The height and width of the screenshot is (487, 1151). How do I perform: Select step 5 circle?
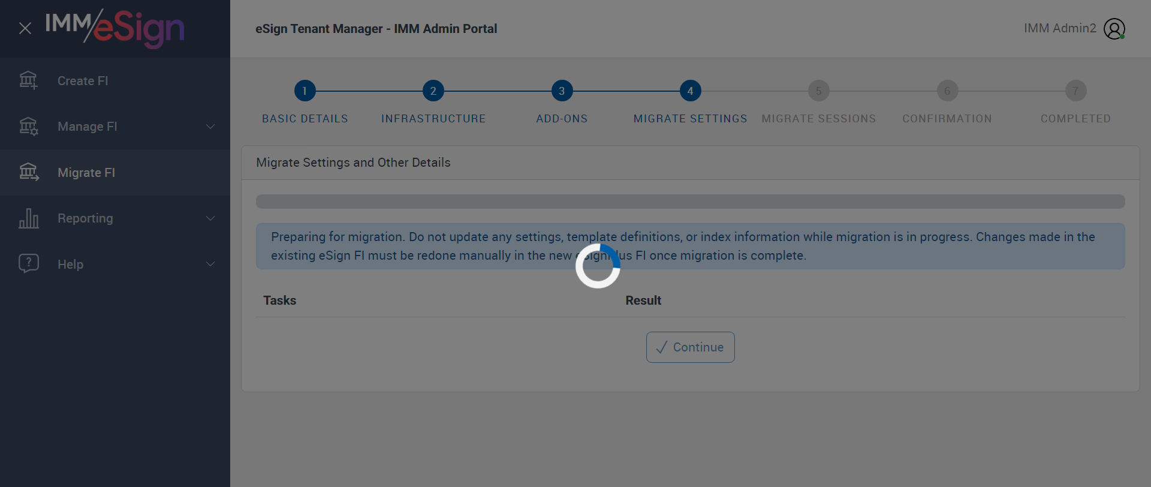(x=819, y=91)
